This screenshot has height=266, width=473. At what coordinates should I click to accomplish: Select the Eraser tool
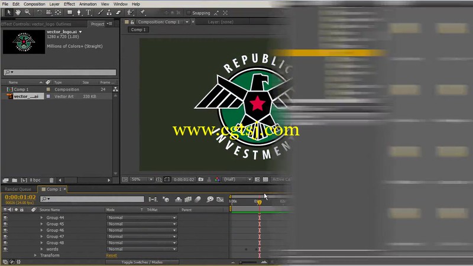coord(119,12)
